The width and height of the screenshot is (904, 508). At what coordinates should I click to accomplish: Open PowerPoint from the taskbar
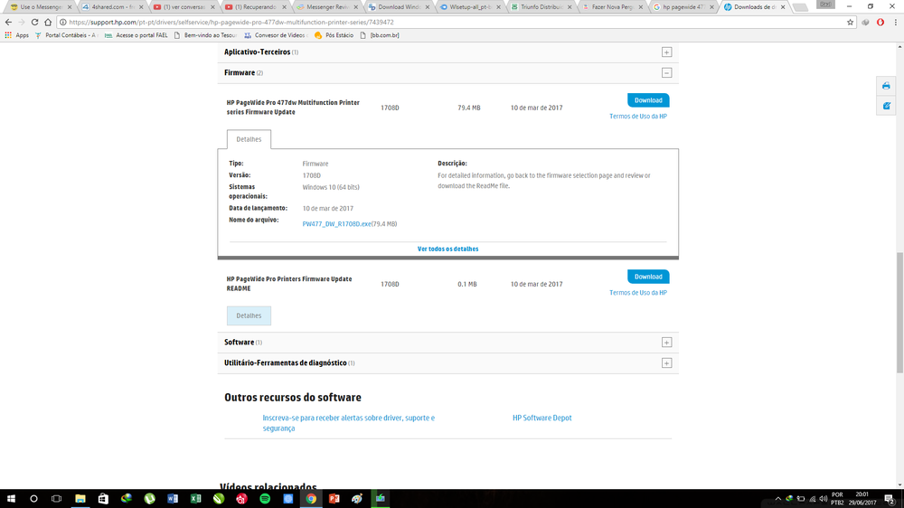[334, 499]
